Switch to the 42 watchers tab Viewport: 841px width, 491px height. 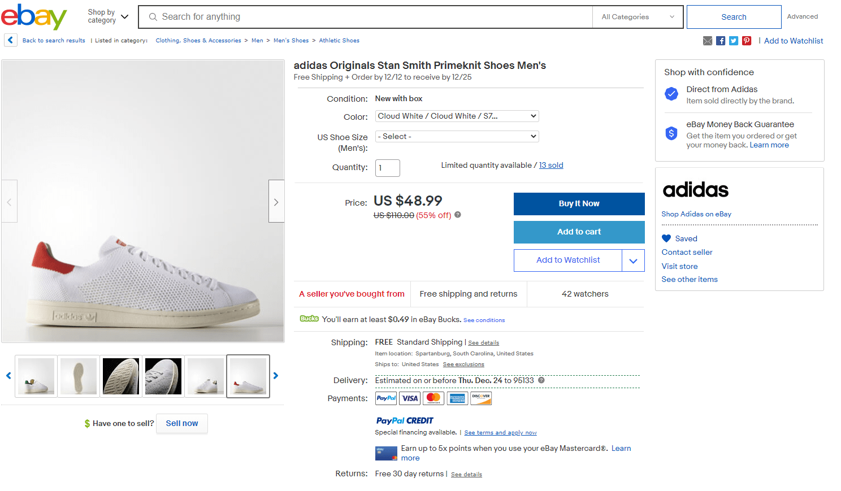[585, 294]
